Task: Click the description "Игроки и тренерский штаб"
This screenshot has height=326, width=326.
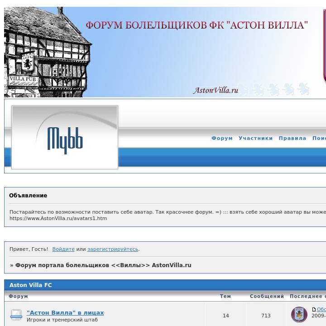Action: pyautogui.click(x=62, y=320)
